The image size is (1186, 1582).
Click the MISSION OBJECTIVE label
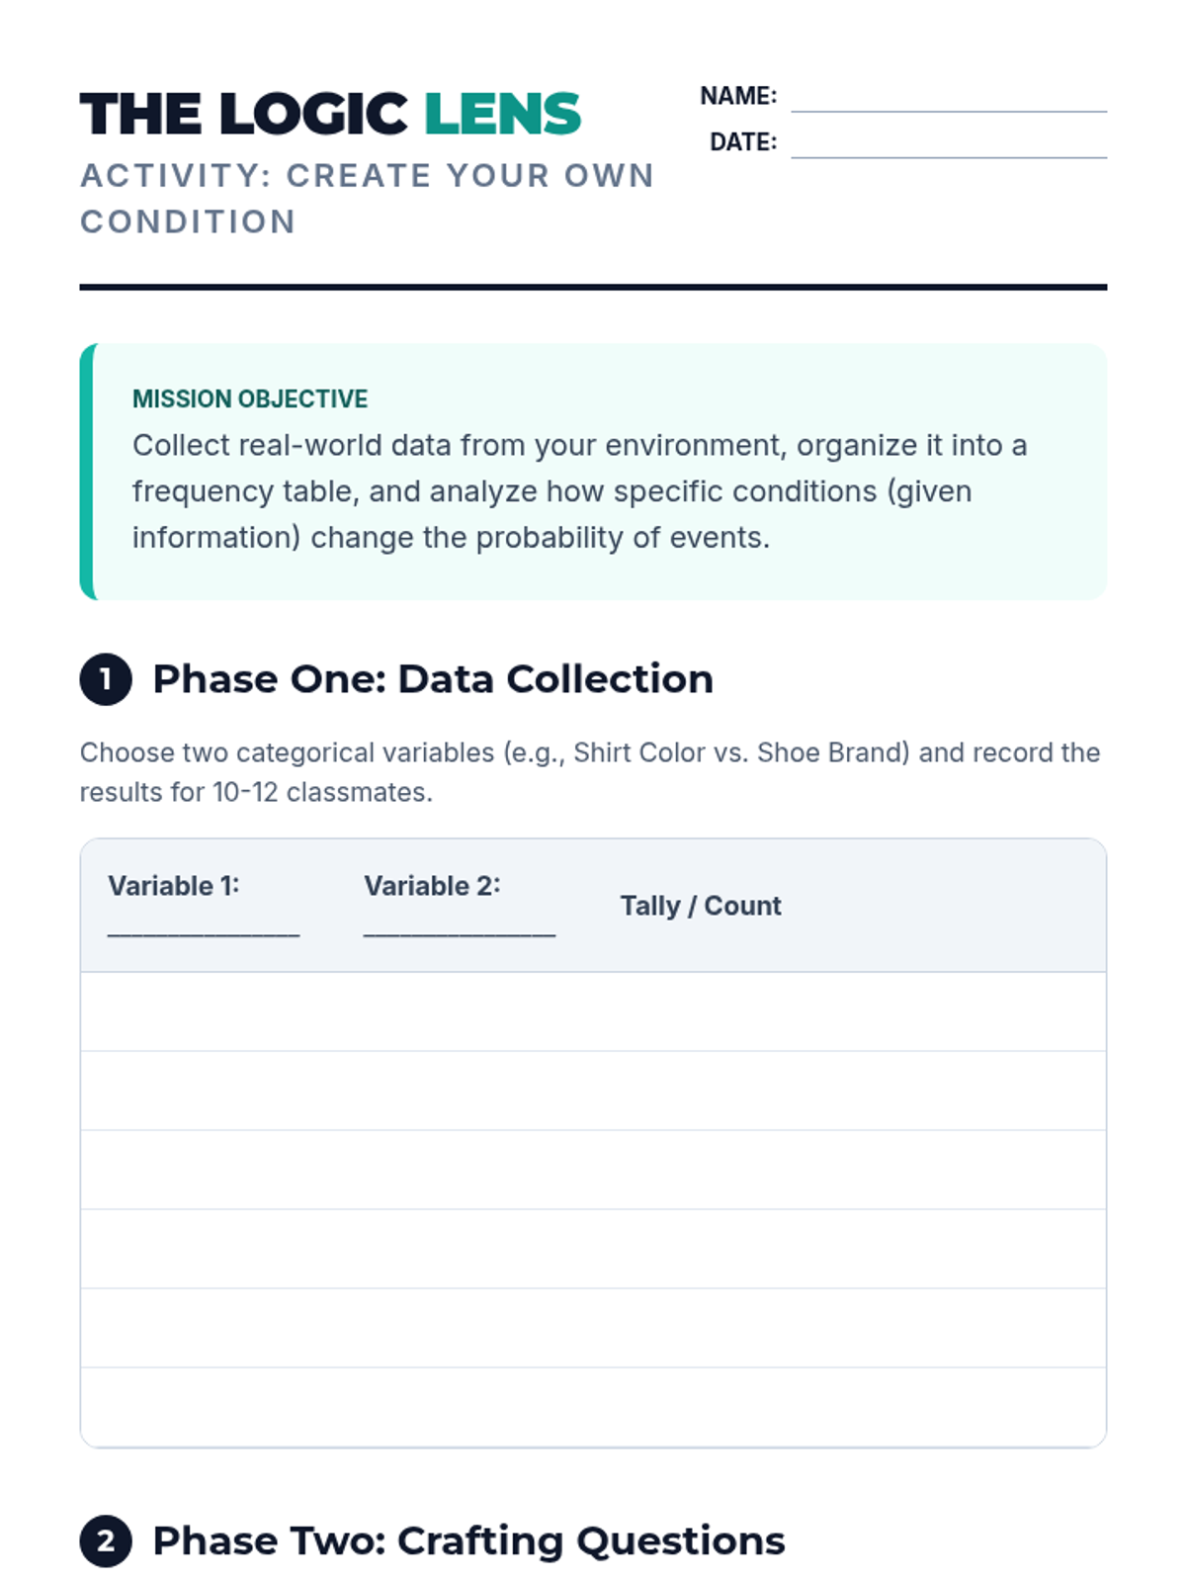click(250, 398)
